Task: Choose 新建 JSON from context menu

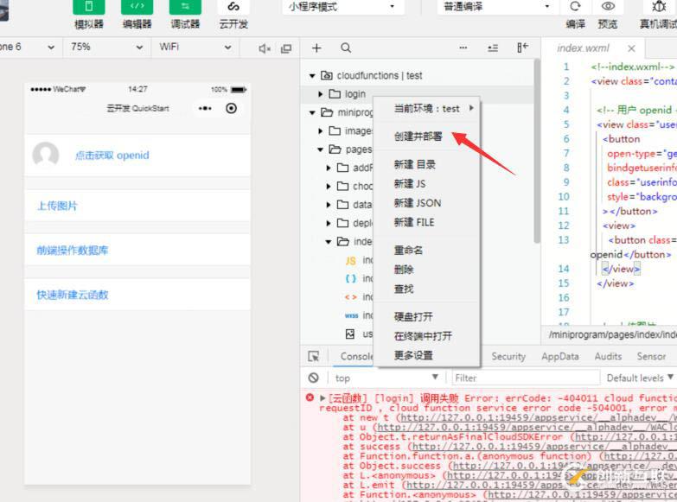Action: [x=427, y=203]
